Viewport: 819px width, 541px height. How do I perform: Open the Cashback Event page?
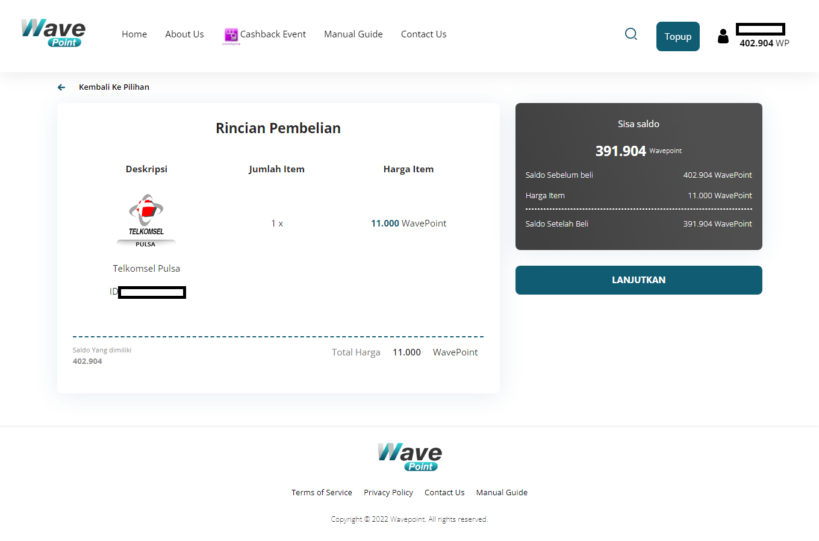[x=273, y=34]
